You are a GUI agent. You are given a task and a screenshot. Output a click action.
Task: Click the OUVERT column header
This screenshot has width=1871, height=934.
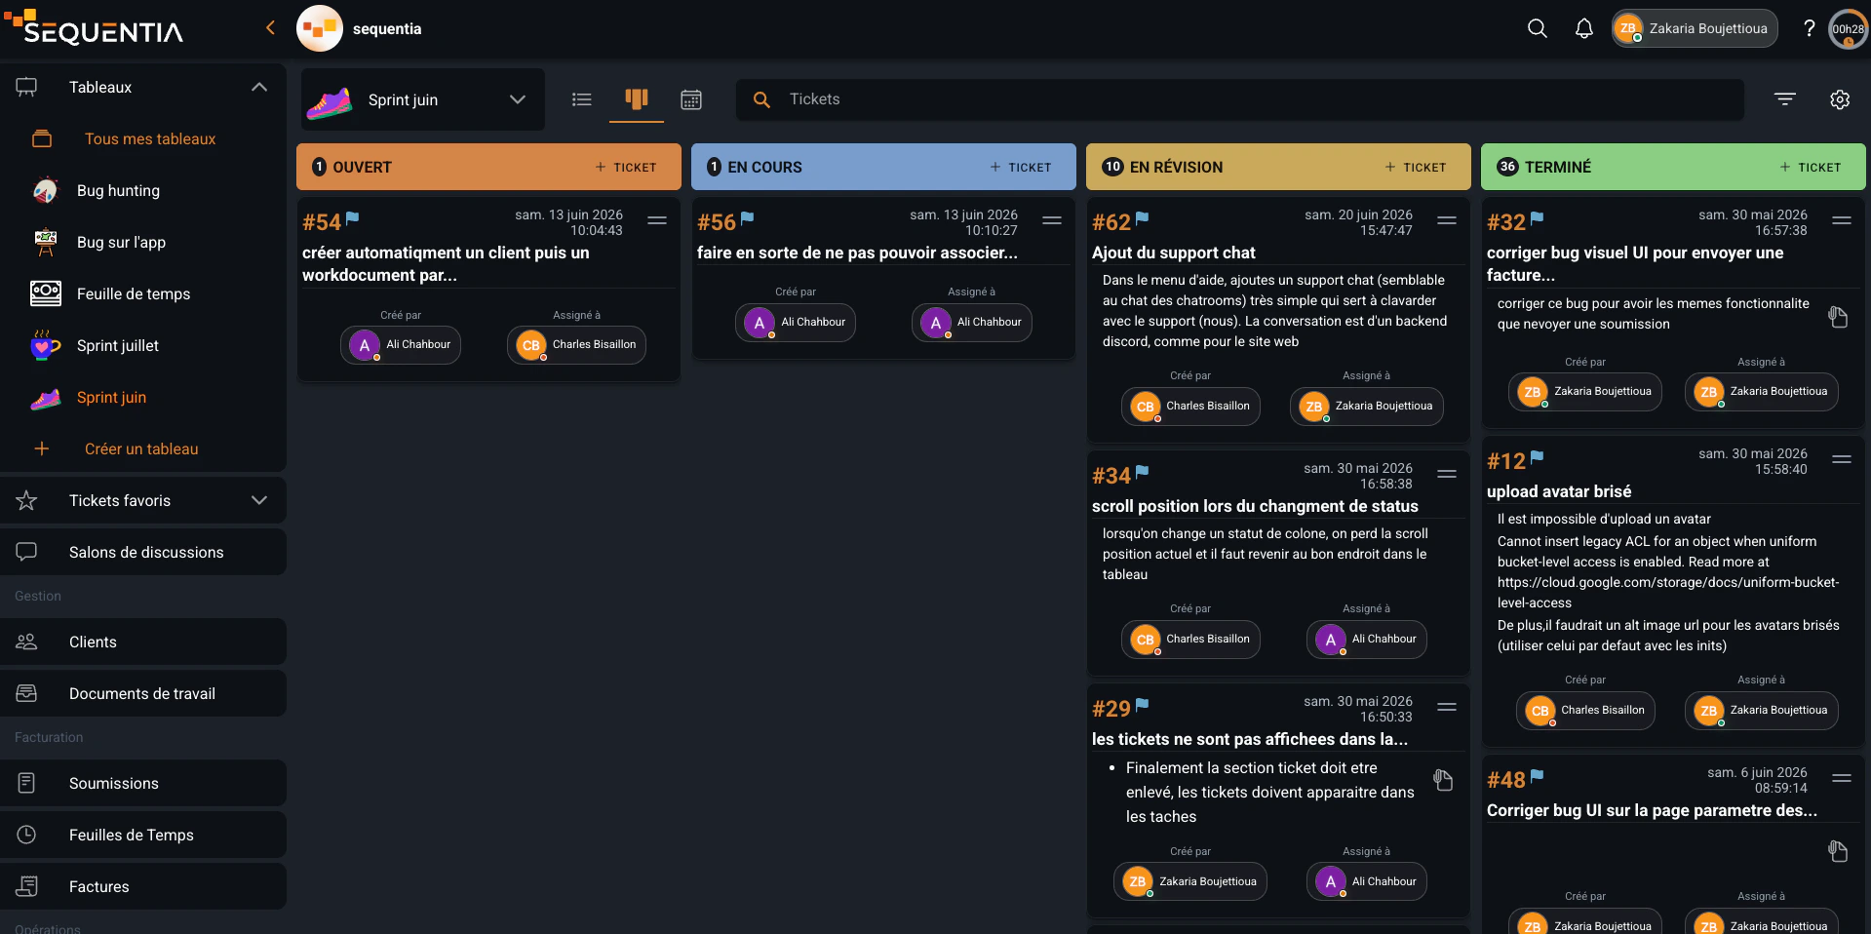[488, 167]
